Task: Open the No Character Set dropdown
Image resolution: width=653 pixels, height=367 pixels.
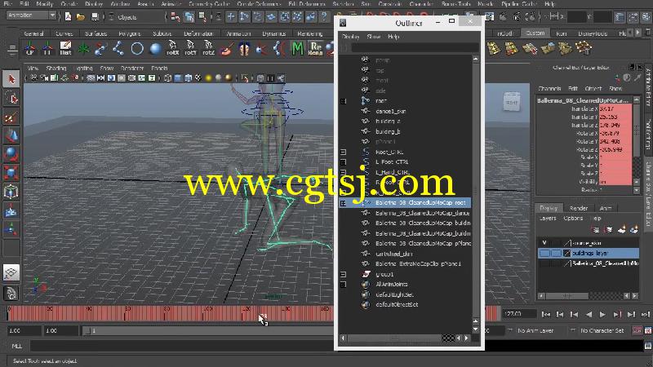Action: 602,330
